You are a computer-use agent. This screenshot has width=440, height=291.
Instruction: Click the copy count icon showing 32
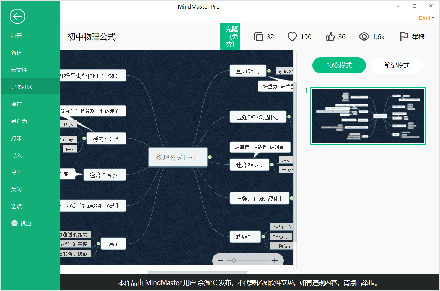pyautogui.click(x=258, y=37)
